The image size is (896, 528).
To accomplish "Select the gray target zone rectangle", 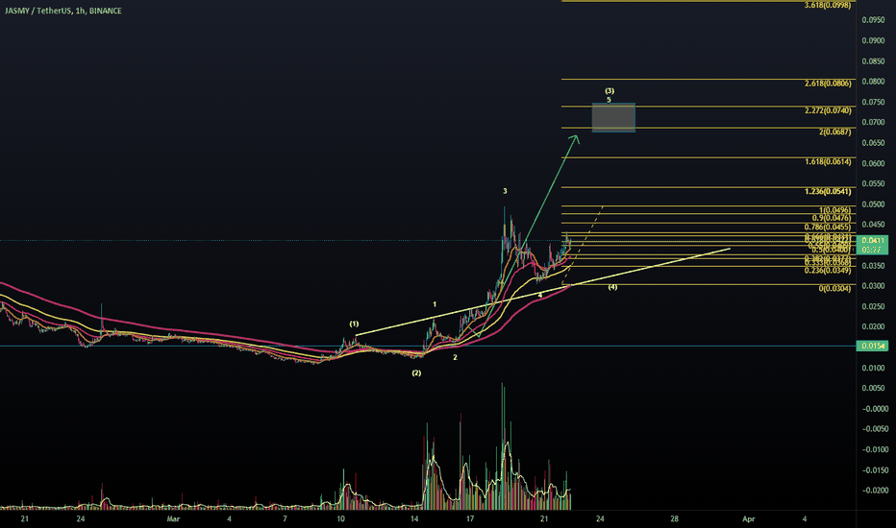I will coord(613,117).
